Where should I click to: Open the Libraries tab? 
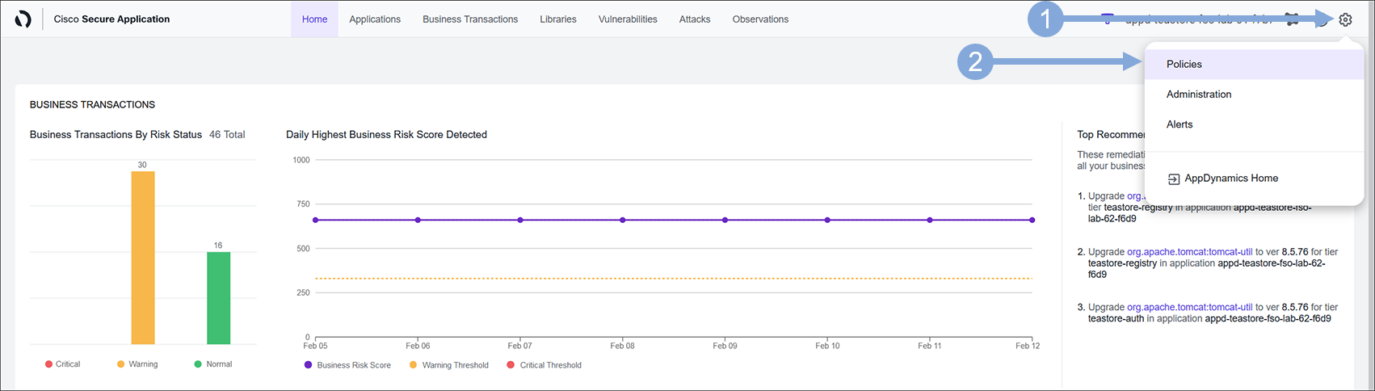point(558,19)
